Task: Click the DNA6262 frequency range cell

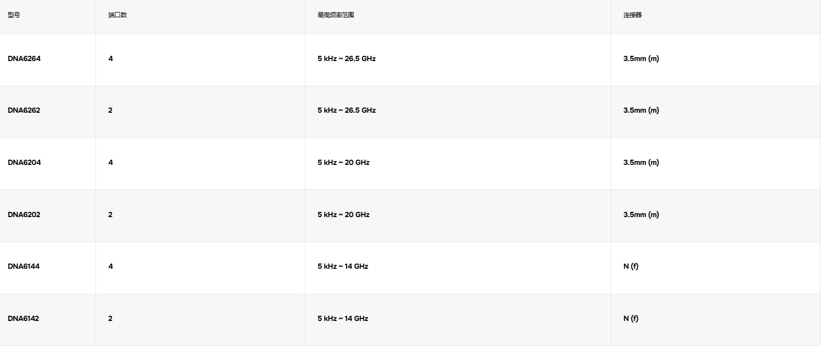Action: tap(347, 110)
